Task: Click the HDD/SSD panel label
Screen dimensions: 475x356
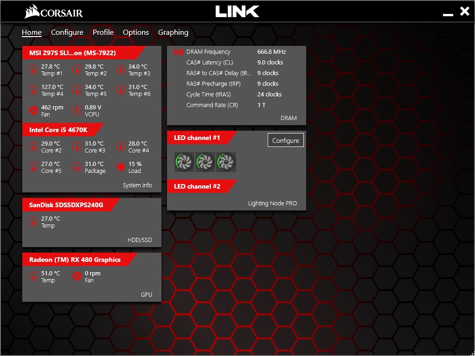Action: (140, 240)
